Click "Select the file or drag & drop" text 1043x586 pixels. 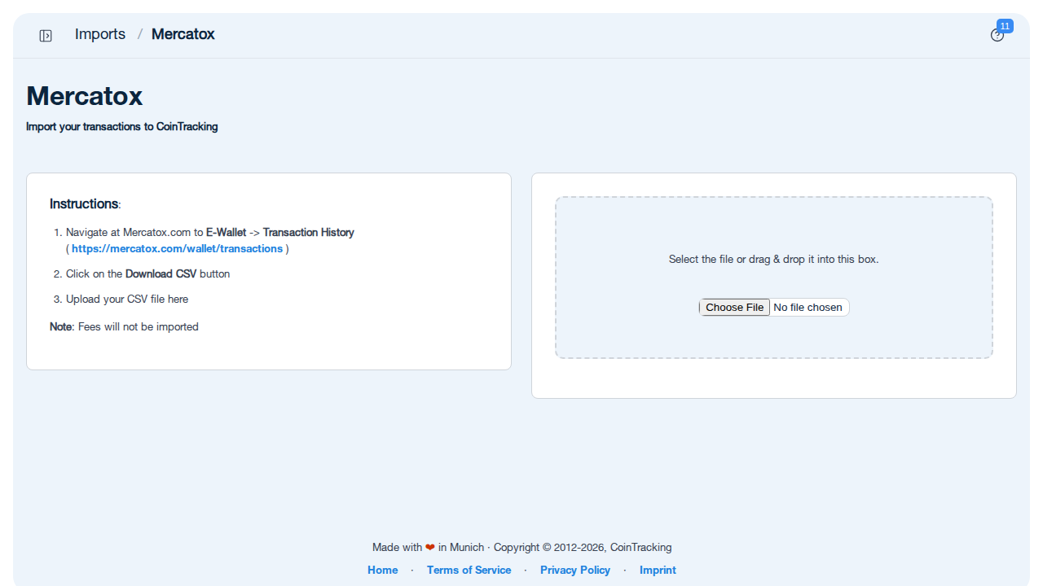tap(774, 260)
